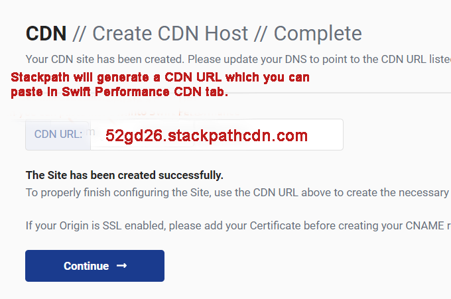Image resolution: width=451 pixels, height=299 pixels.
Task: Focus the CDN URL input field
Action: 217,135
